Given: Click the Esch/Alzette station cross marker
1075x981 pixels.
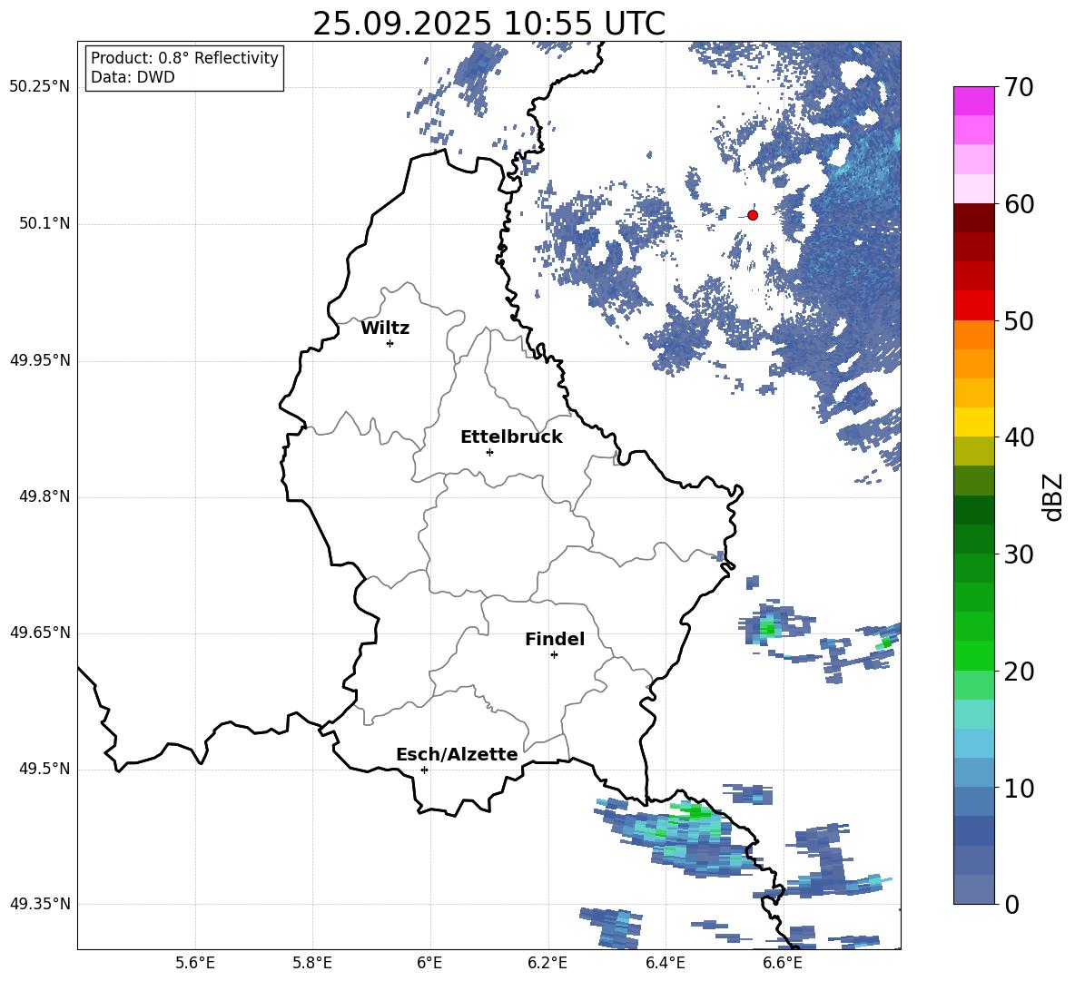Looking at the screenshot, I should tap(424, 770).
